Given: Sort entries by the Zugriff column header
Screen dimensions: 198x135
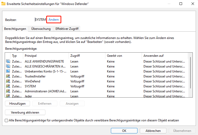Looking at the screenshot, I should (x=87, y=56).
